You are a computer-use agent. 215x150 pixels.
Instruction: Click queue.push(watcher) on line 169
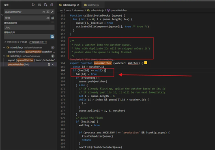tap(93, 81)
